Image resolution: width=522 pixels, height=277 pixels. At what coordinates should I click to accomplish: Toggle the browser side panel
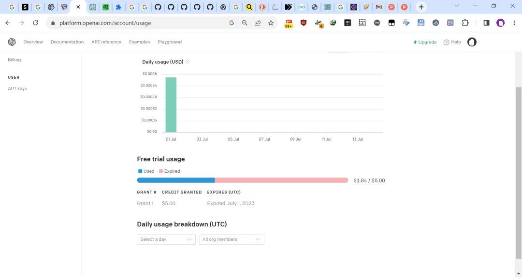tap(486, 23)
